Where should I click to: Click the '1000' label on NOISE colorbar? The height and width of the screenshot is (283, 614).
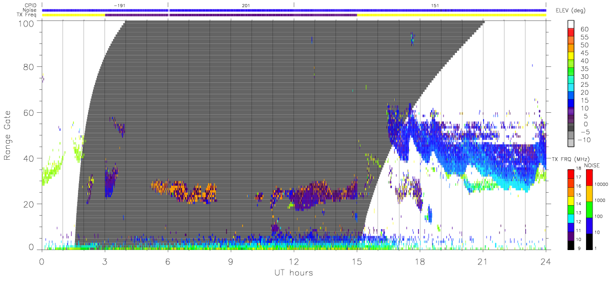tap(599, 201)
